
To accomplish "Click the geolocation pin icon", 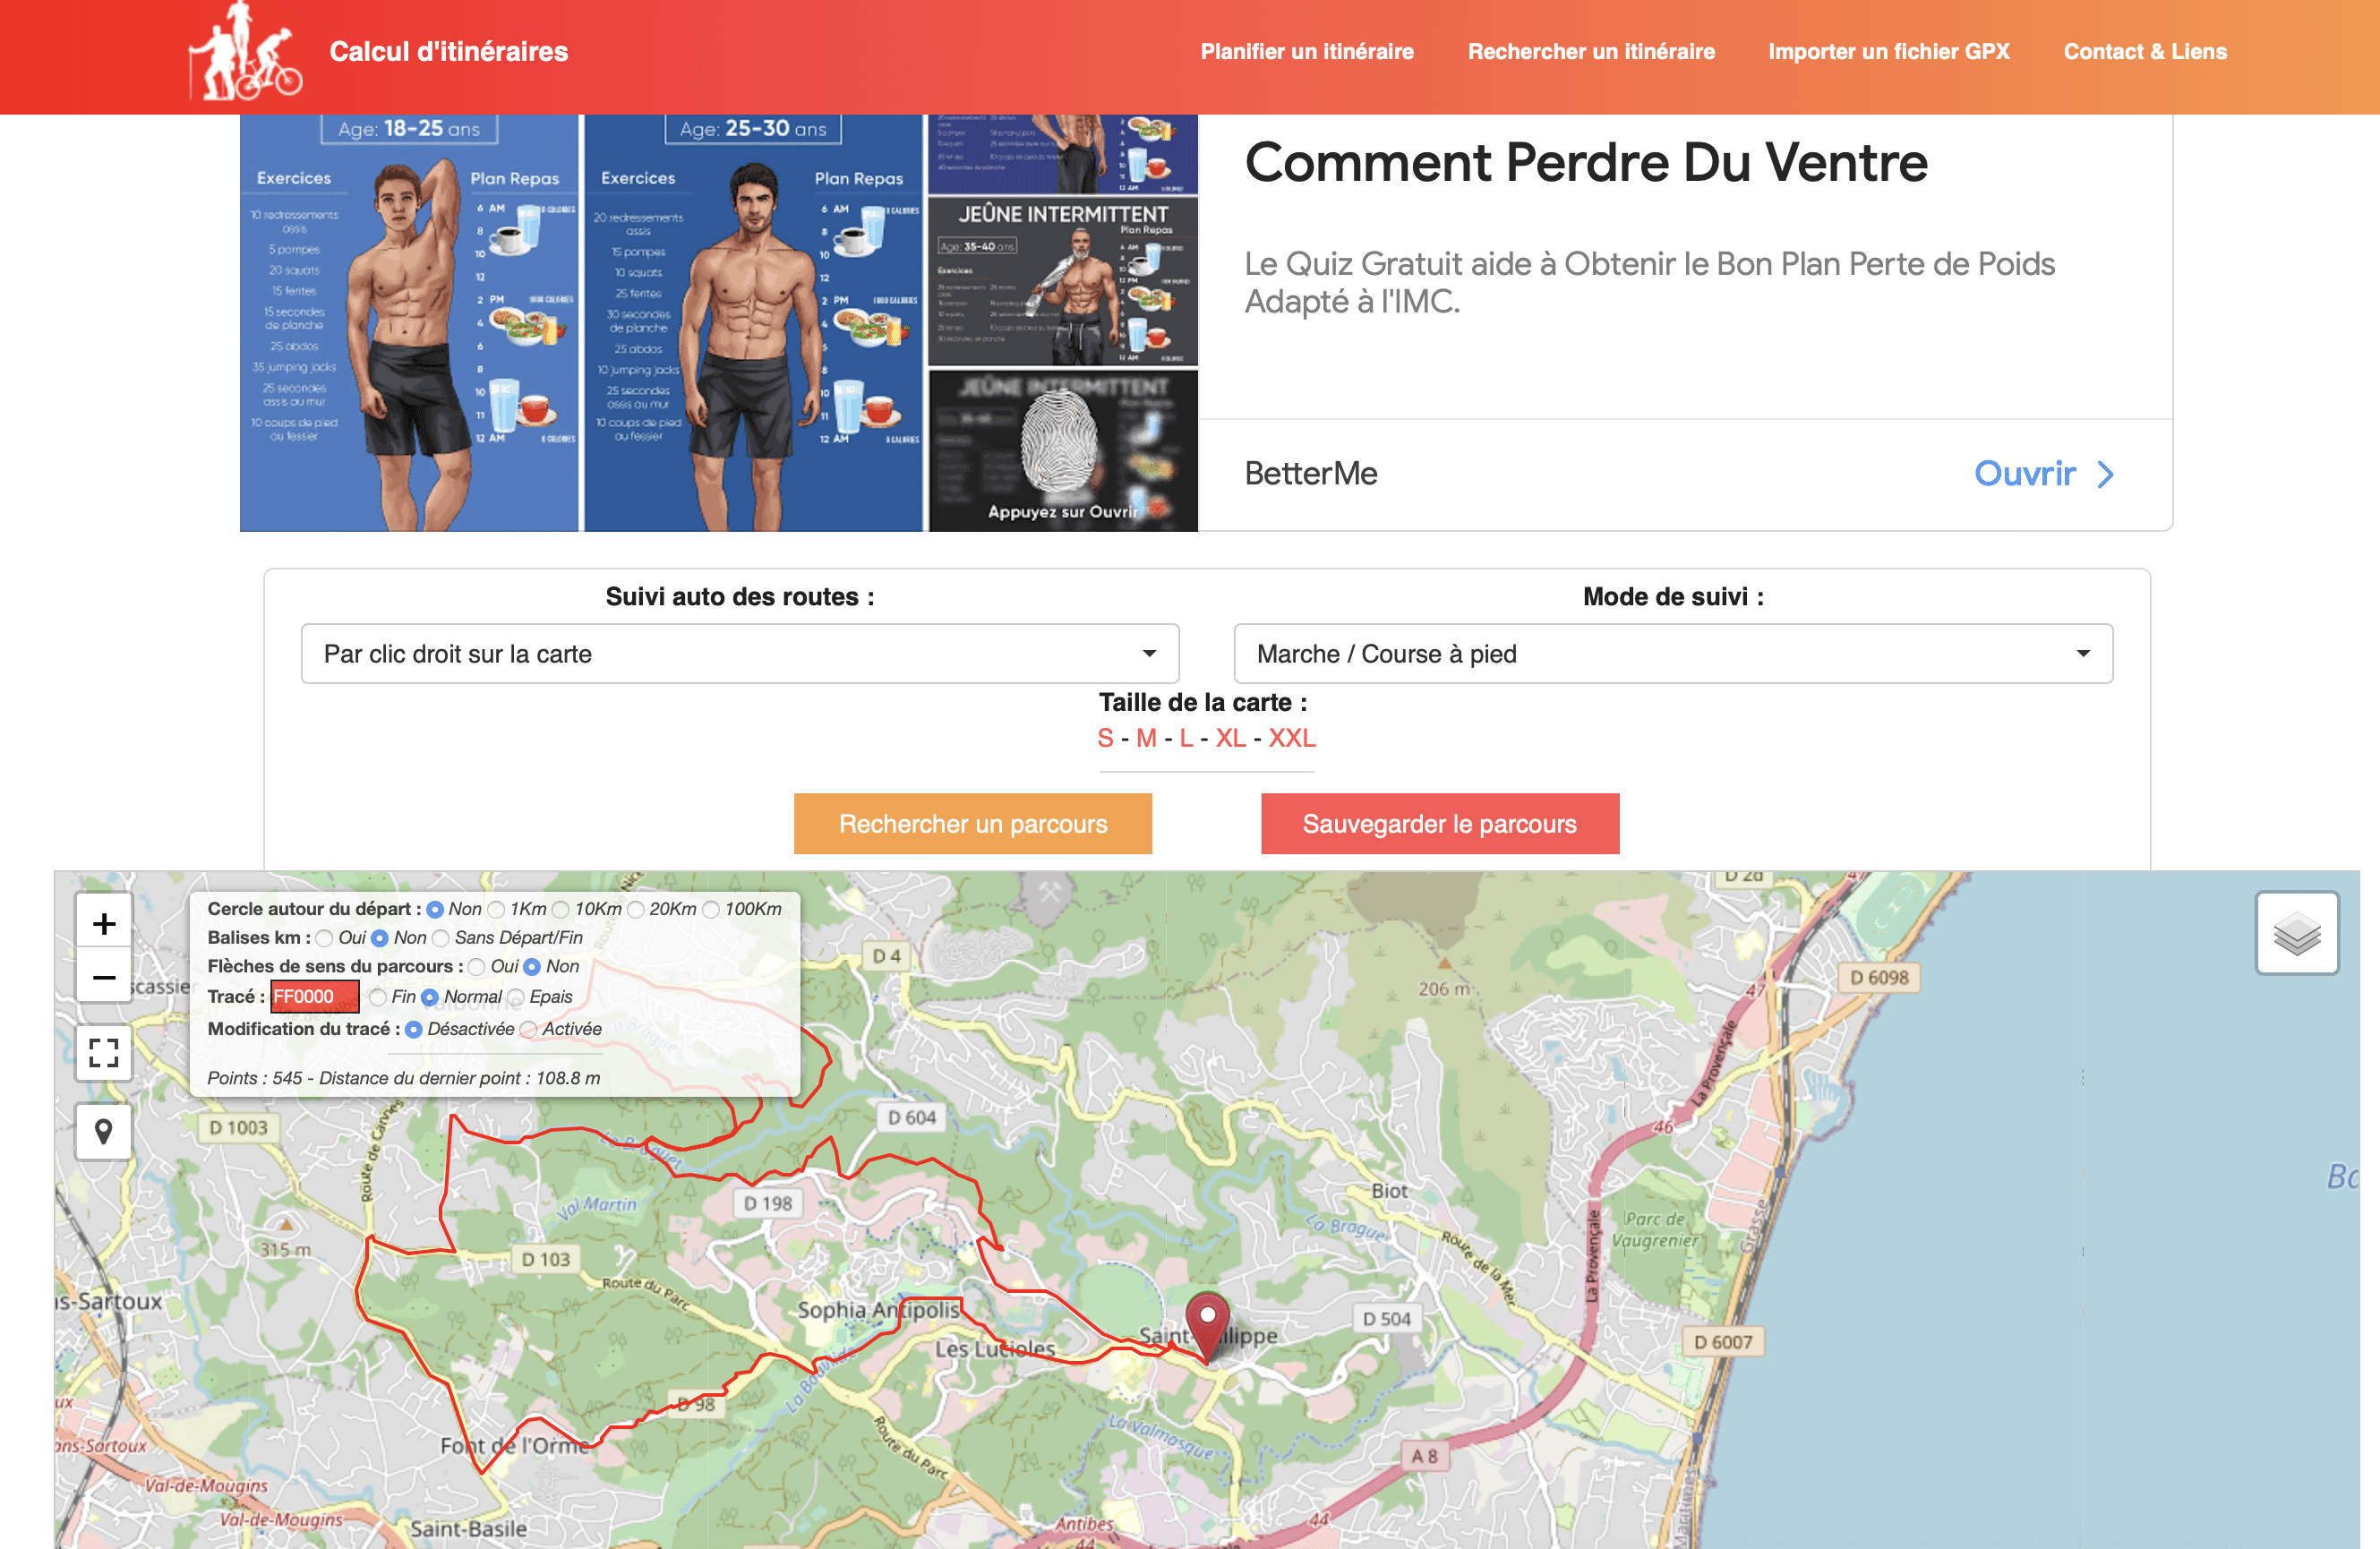I will (104, 1132).
